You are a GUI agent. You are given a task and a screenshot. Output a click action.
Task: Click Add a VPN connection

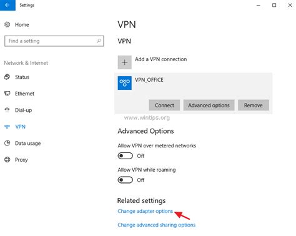pos(160,59)
